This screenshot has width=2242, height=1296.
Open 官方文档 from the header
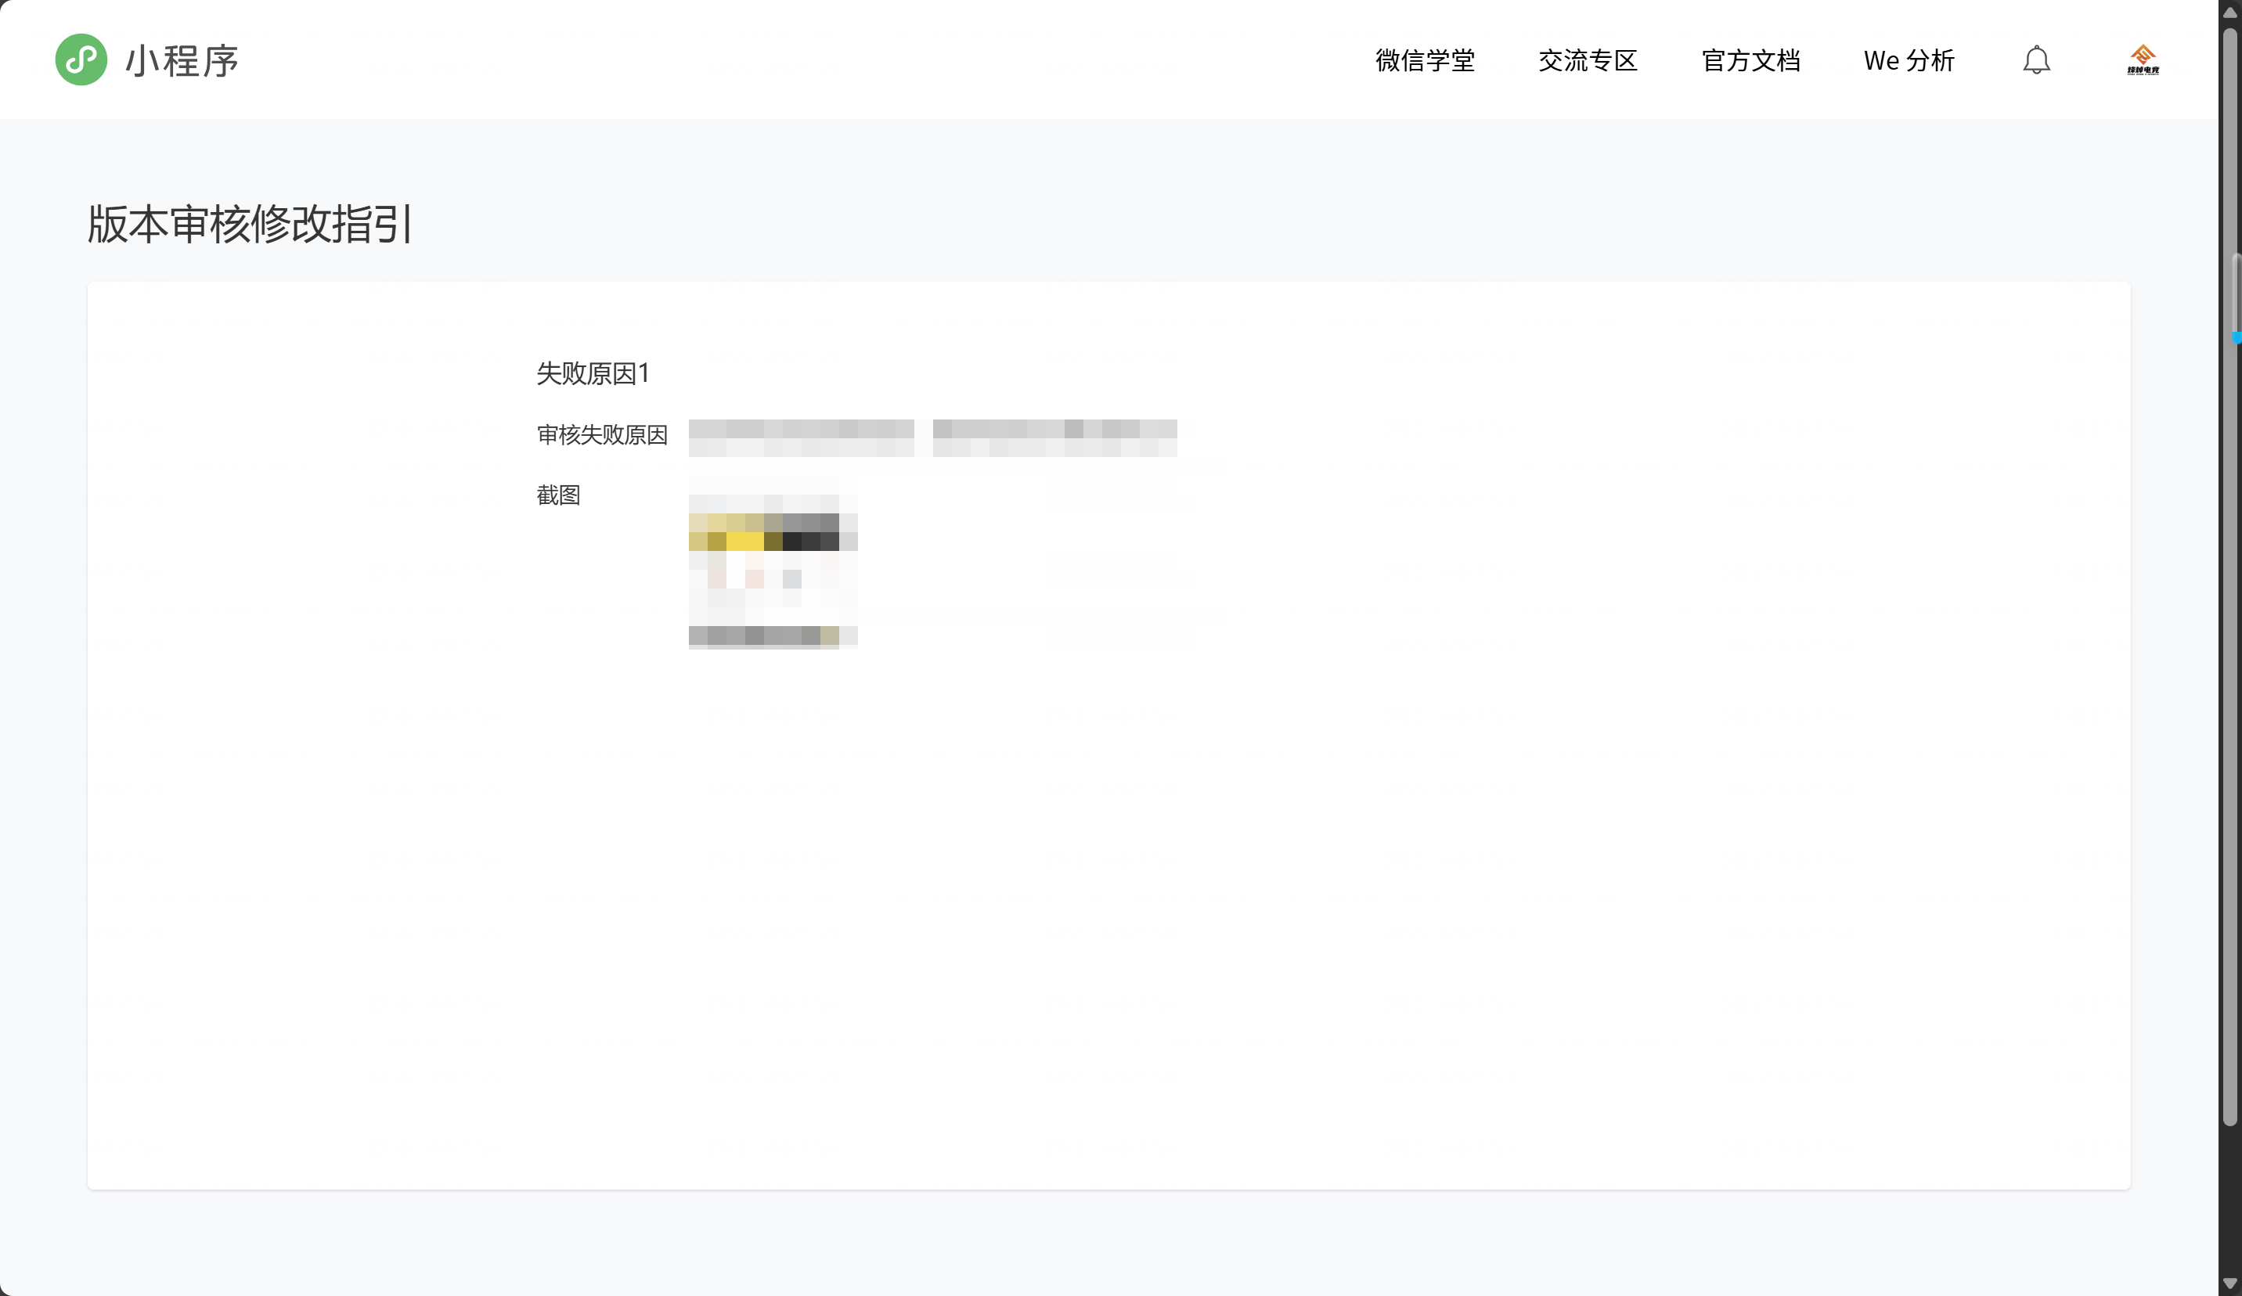pyautogui.click(x=1750, y=60)
